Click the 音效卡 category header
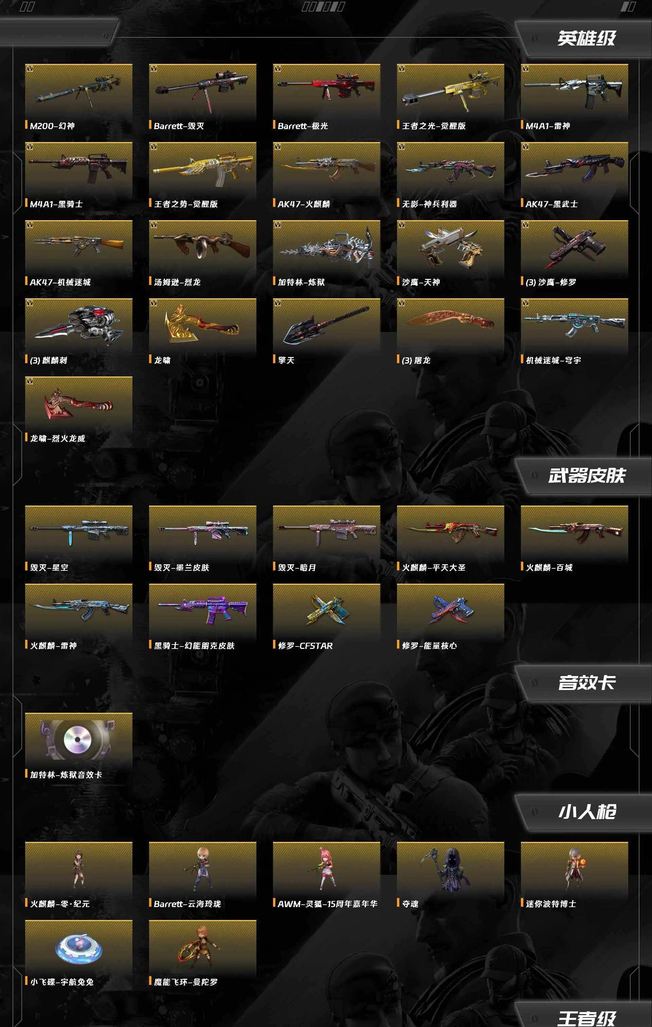The image size is (652, 1027). 586,683
